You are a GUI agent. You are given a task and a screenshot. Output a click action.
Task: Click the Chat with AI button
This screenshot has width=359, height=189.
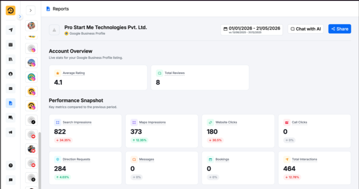pos(306,29)
